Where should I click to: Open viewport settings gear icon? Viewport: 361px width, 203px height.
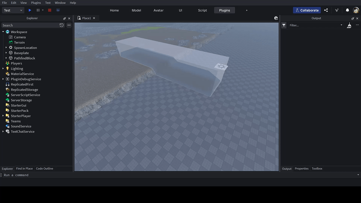(276, 18)
